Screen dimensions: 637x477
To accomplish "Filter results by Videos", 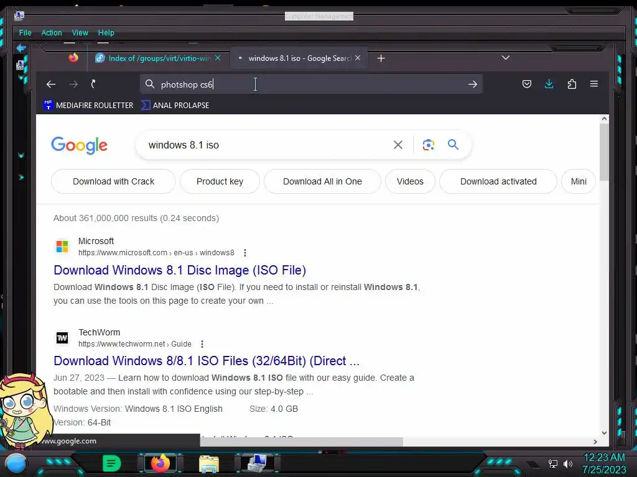I will click(410, 181).
